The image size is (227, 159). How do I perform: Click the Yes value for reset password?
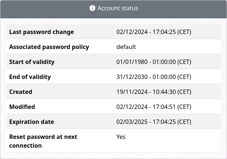click(121, 137)
